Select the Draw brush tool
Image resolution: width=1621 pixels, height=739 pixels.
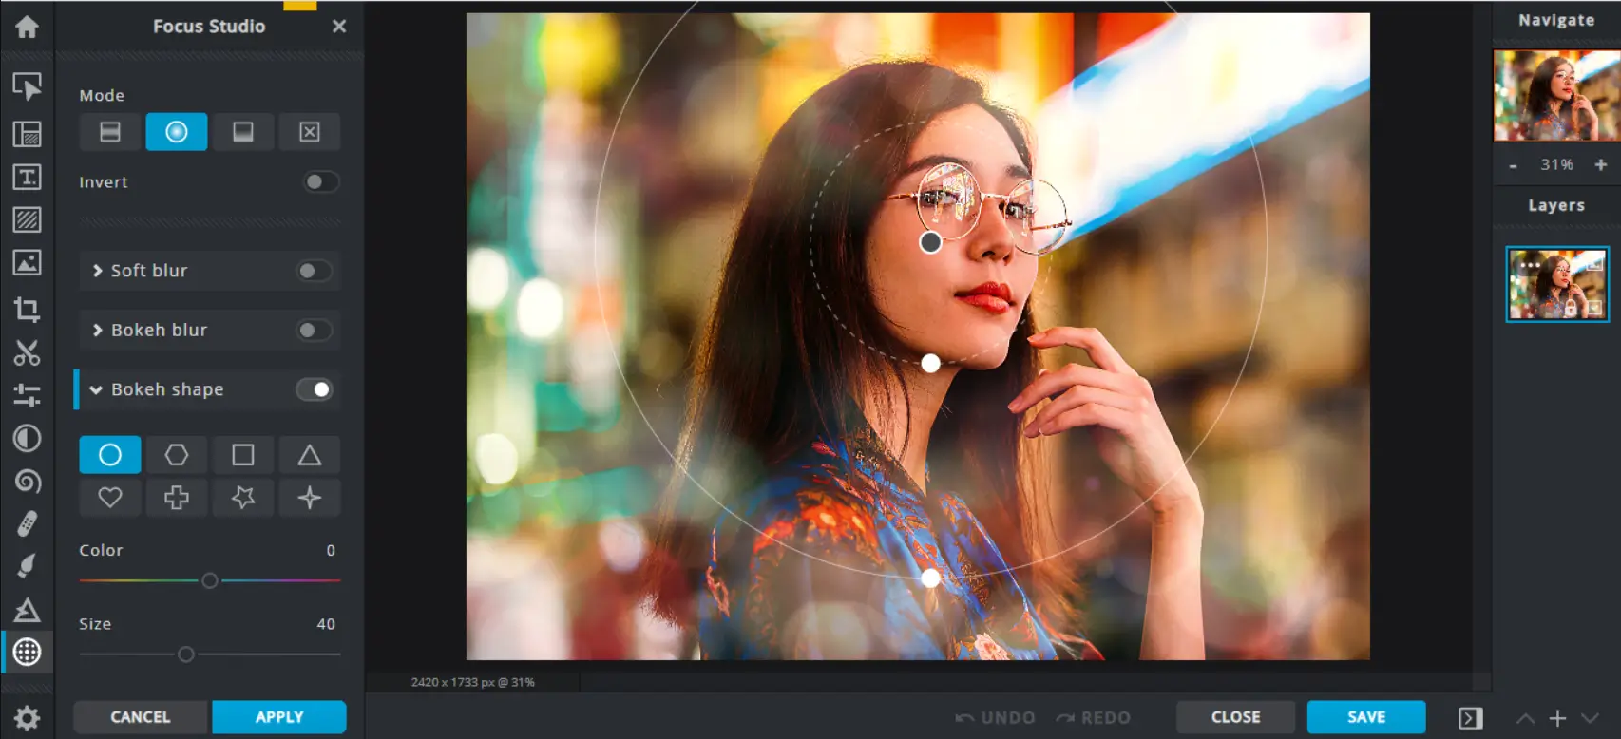click(27, 566)
